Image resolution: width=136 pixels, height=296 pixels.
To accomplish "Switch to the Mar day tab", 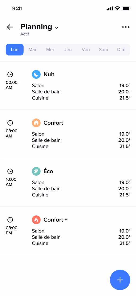I will click(32, 50).
